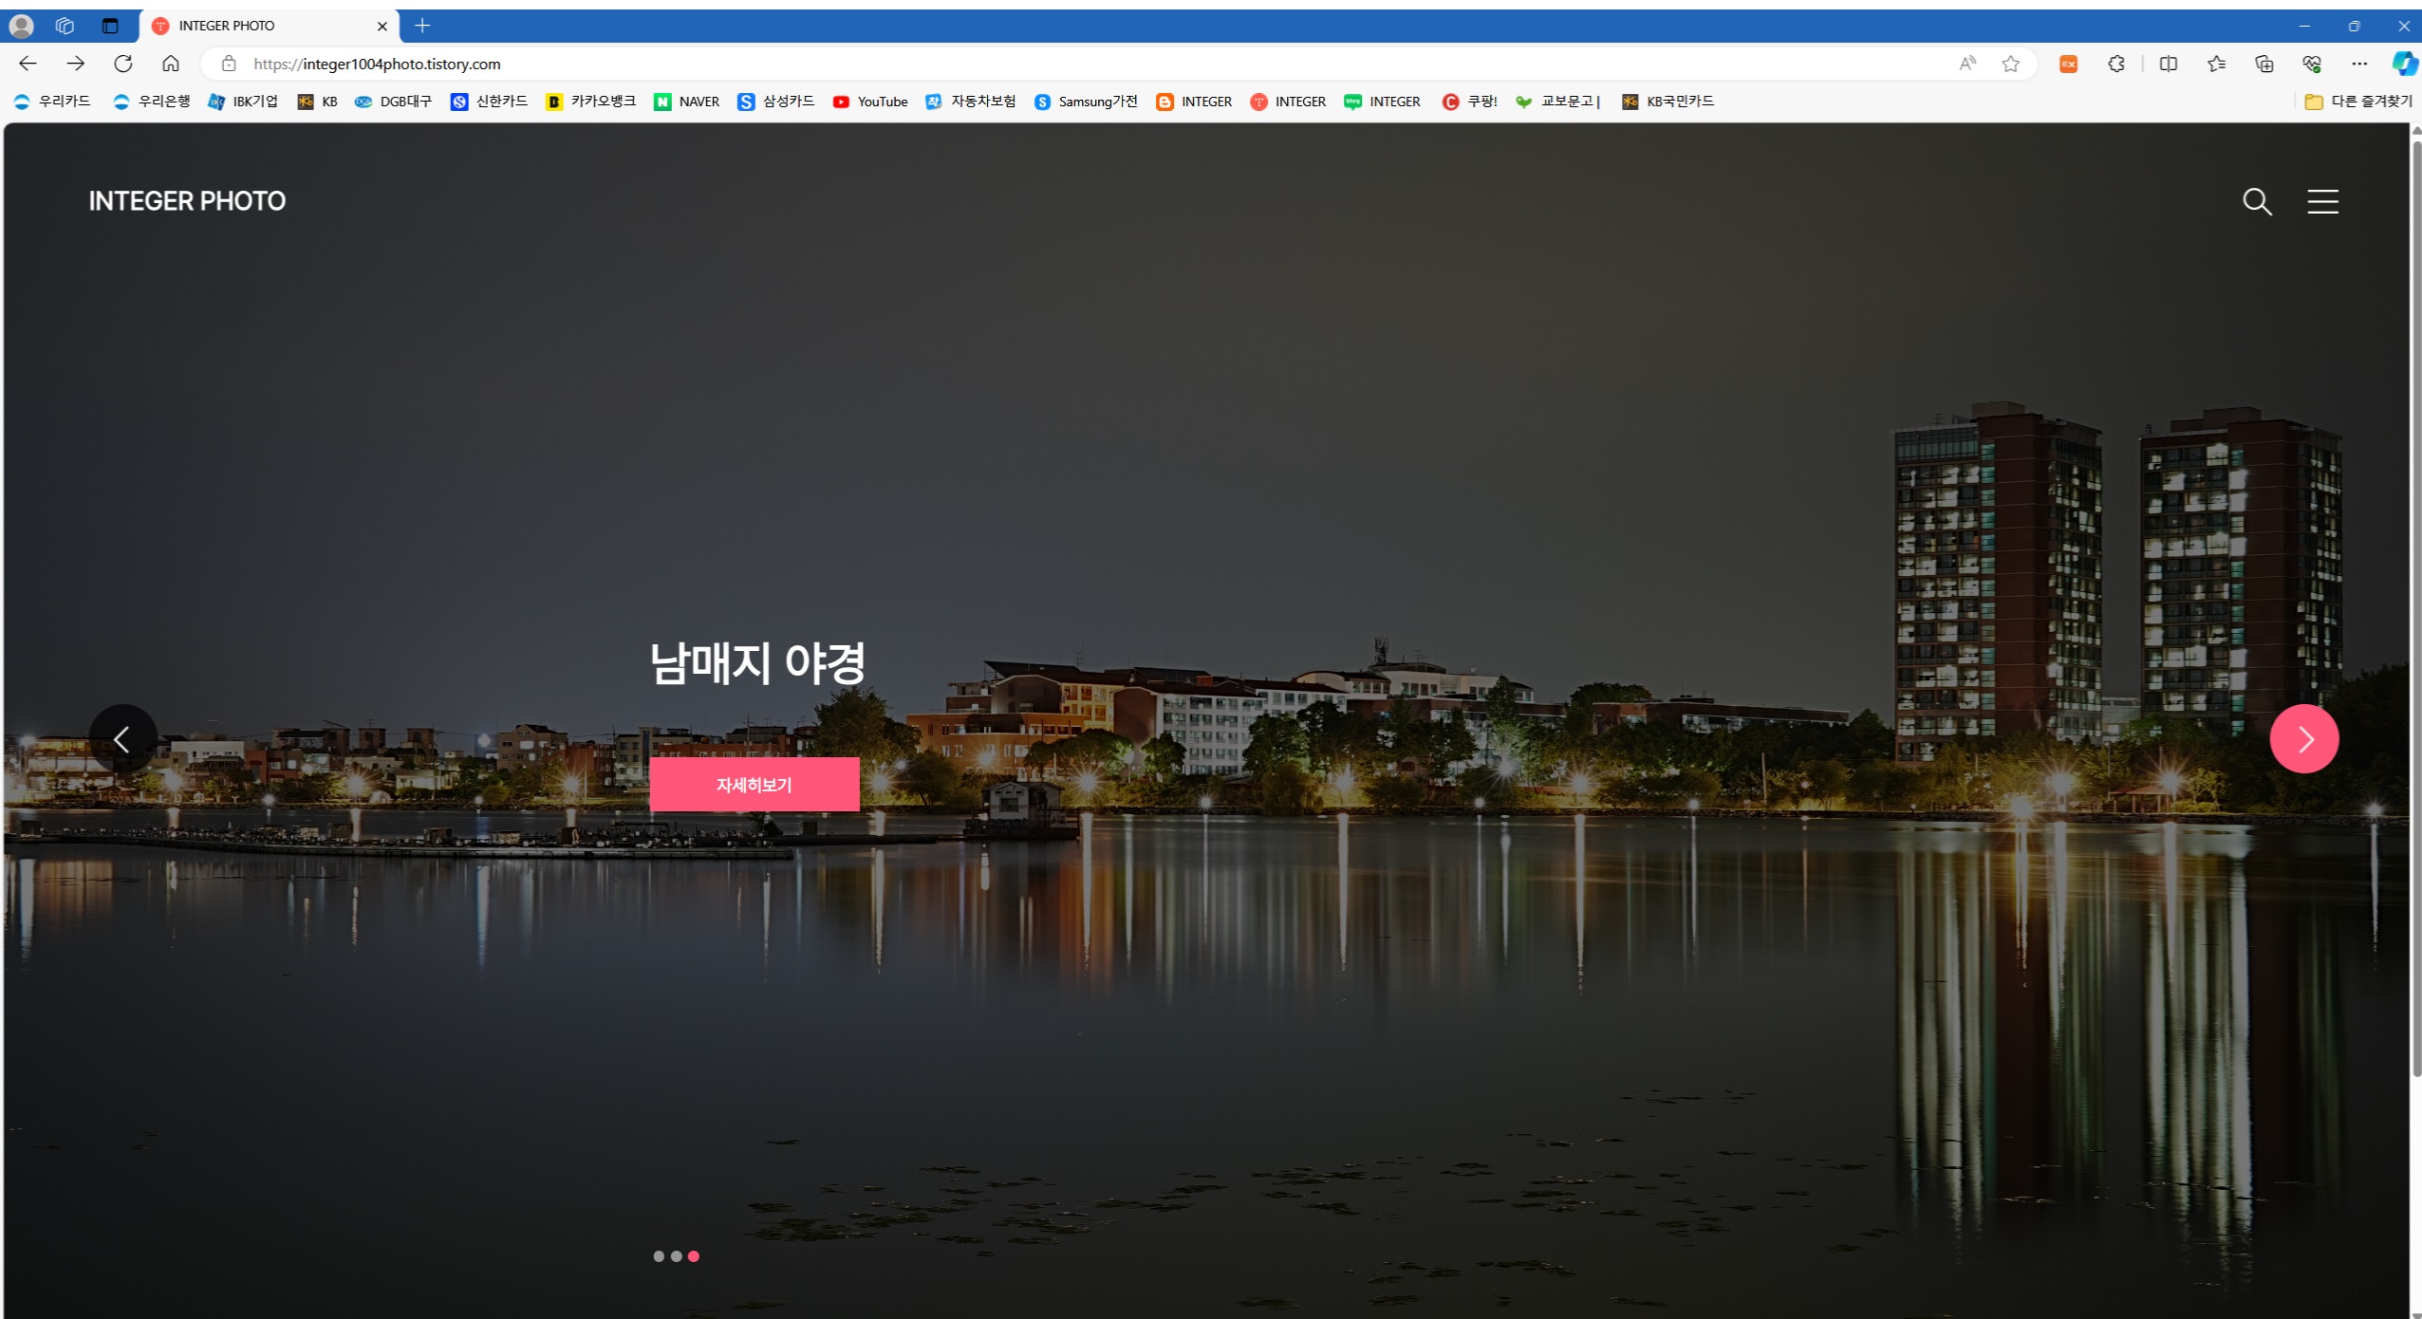Go to previous slide with dark arrow
Screen dimensions: 2422x1319
click(x=122, y=739)
